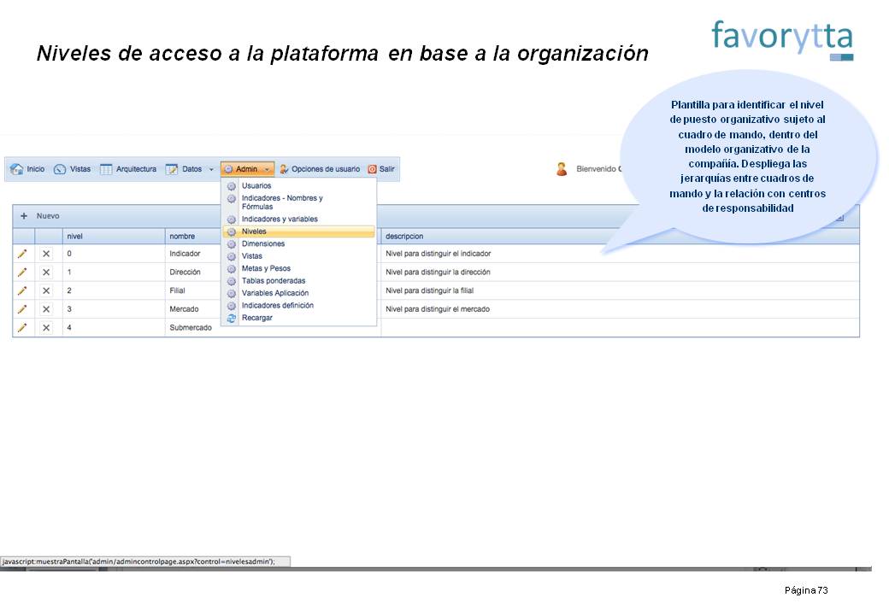Click Recargar in the Admin menu
The image size is (889, 615).
[x=299, y=319]
